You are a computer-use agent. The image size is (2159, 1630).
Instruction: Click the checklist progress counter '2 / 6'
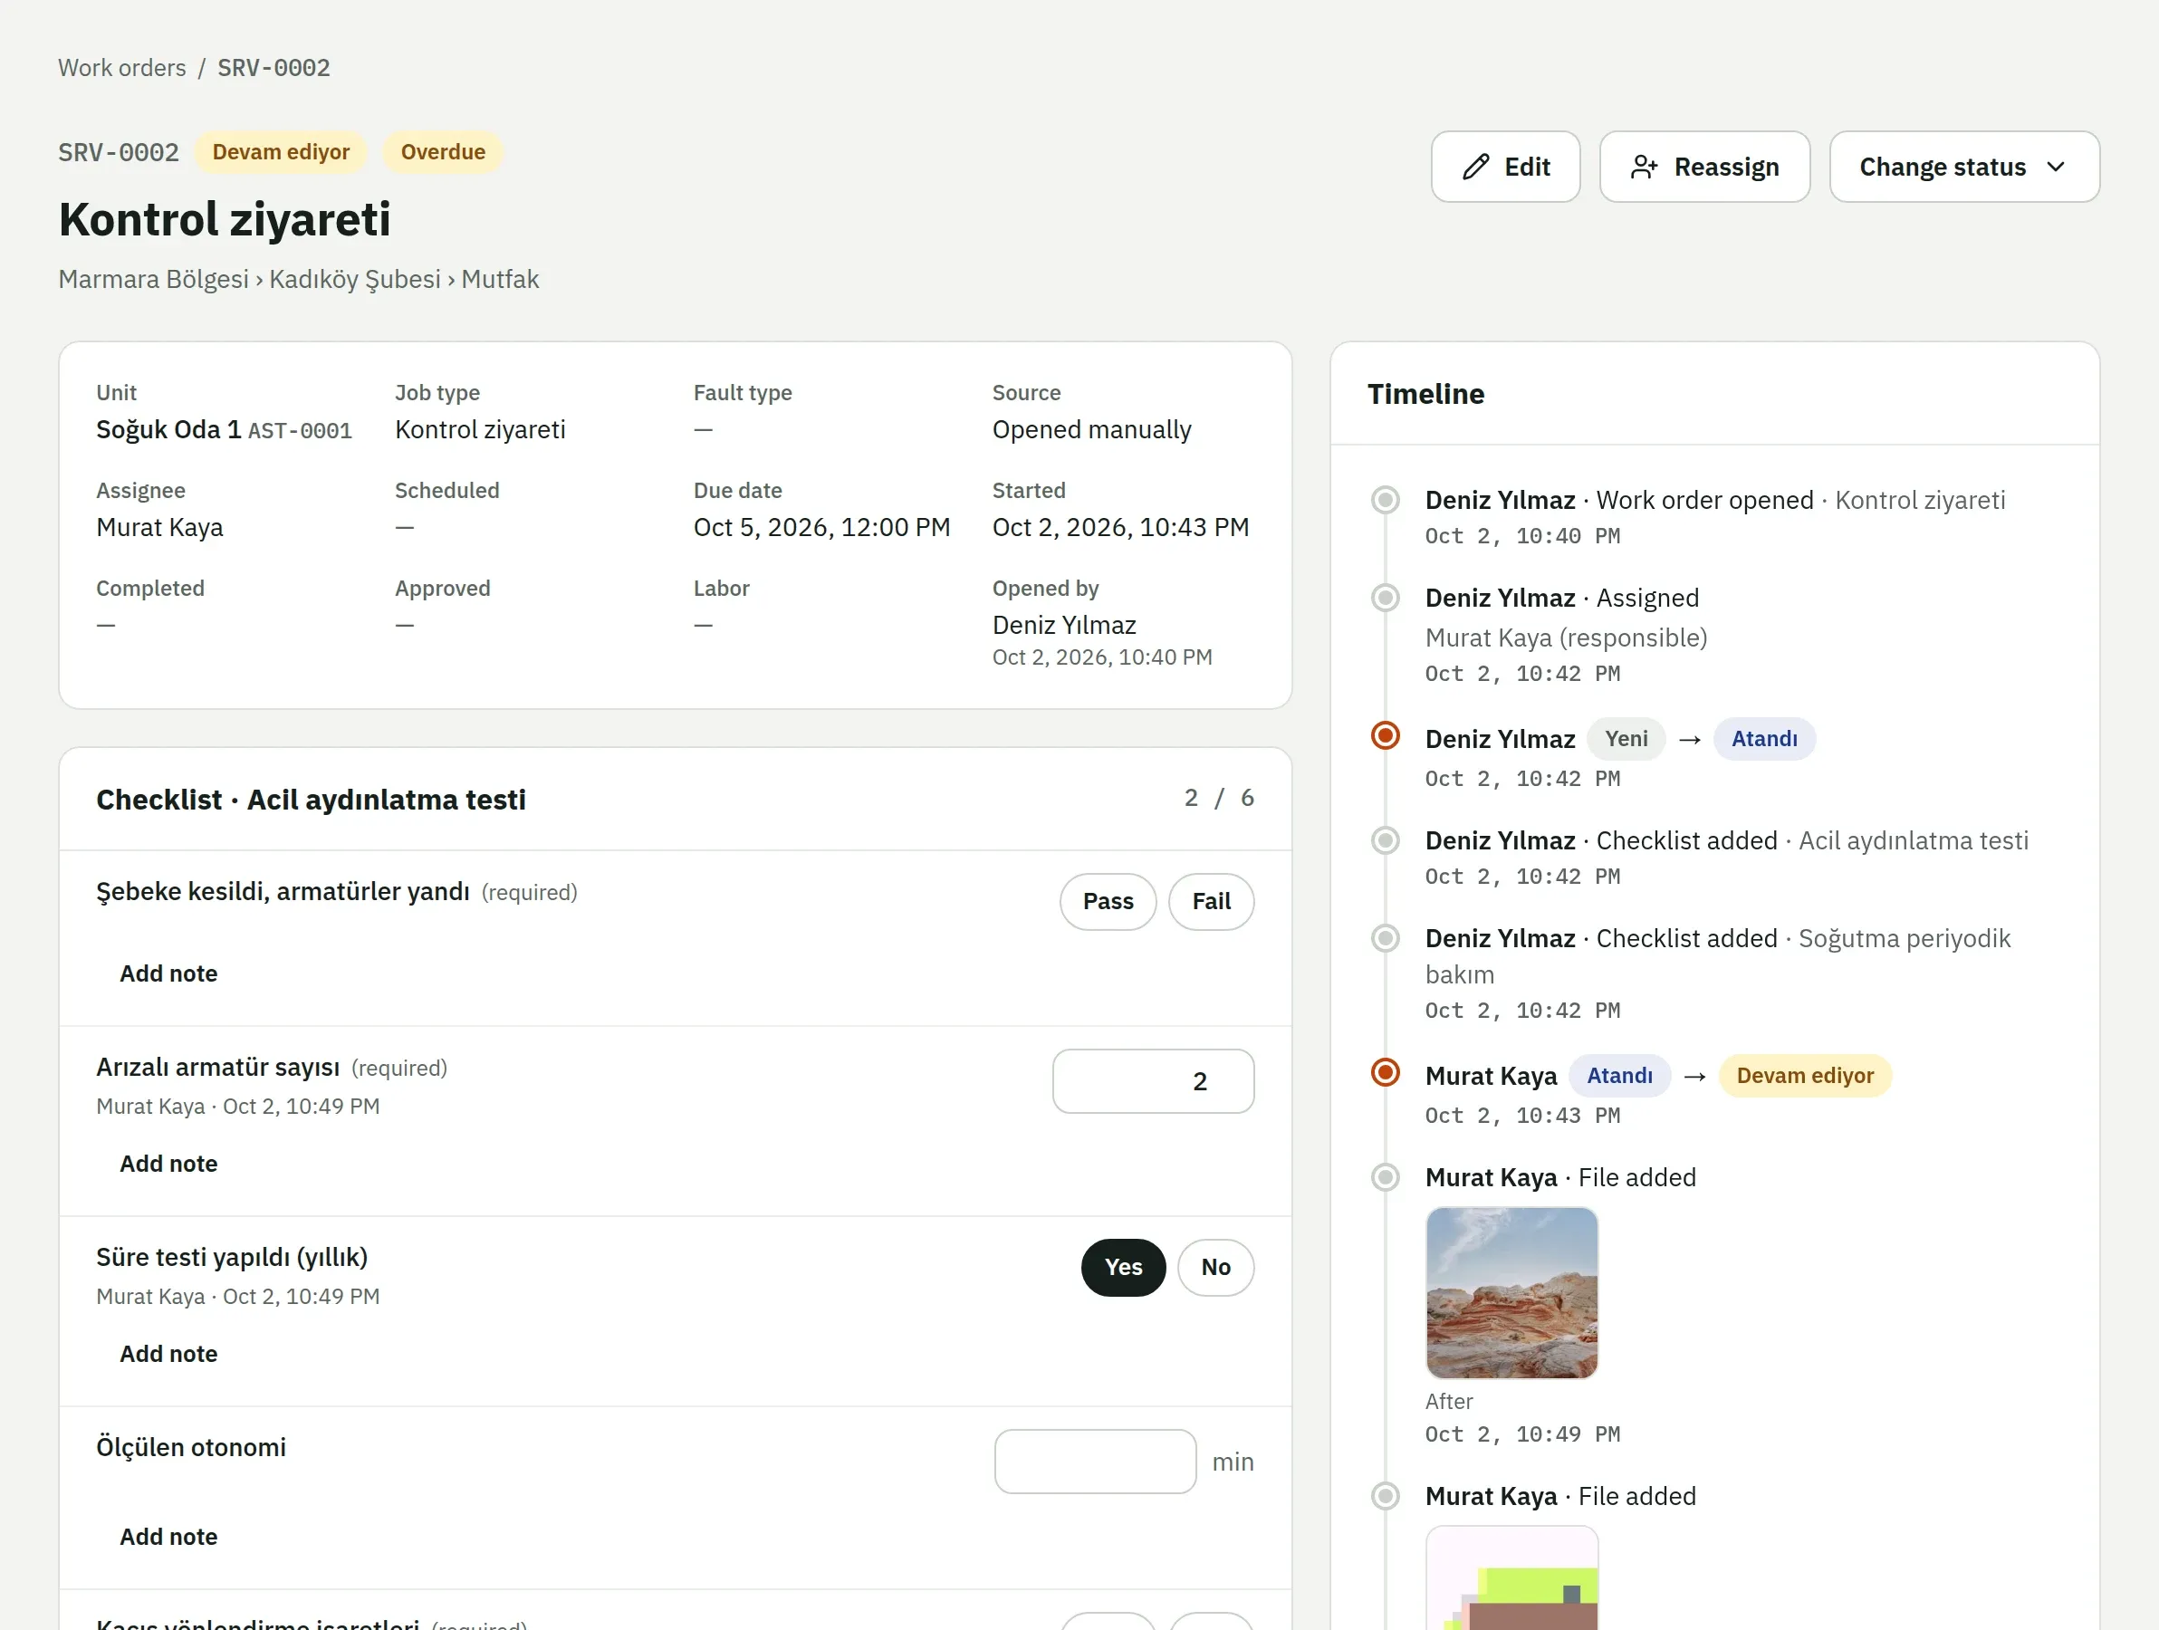click(x=1219, y=799)
